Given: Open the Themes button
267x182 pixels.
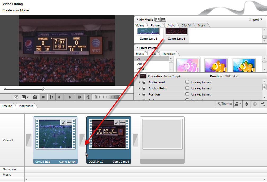Looking at the screenshot, I should tap(225, 104).
